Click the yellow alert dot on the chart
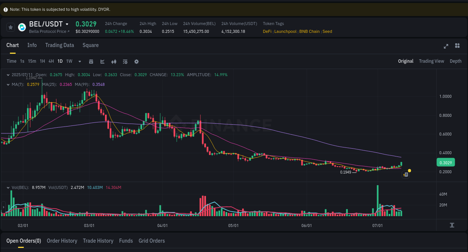The image size is (468, 252). [410, 170]
